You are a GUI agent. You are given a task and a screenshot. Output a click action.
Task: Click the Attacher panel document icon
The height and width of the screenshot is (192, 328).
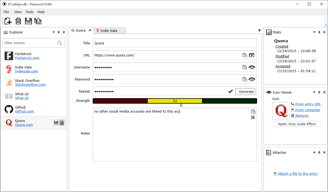pyautogui.click(x=269, y=153)
